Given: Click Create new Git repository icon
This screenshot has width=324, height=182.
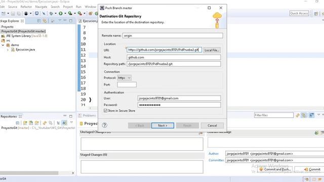Looking at the screenshot, I should pyautogui.click(x=37, y=123).
